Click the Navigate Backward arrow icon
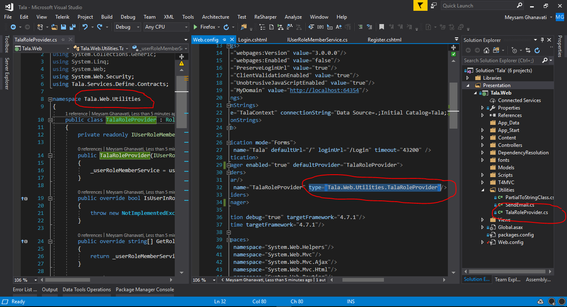Image resolution: width=567 pixels, height=307 pixels. point(13,27)
